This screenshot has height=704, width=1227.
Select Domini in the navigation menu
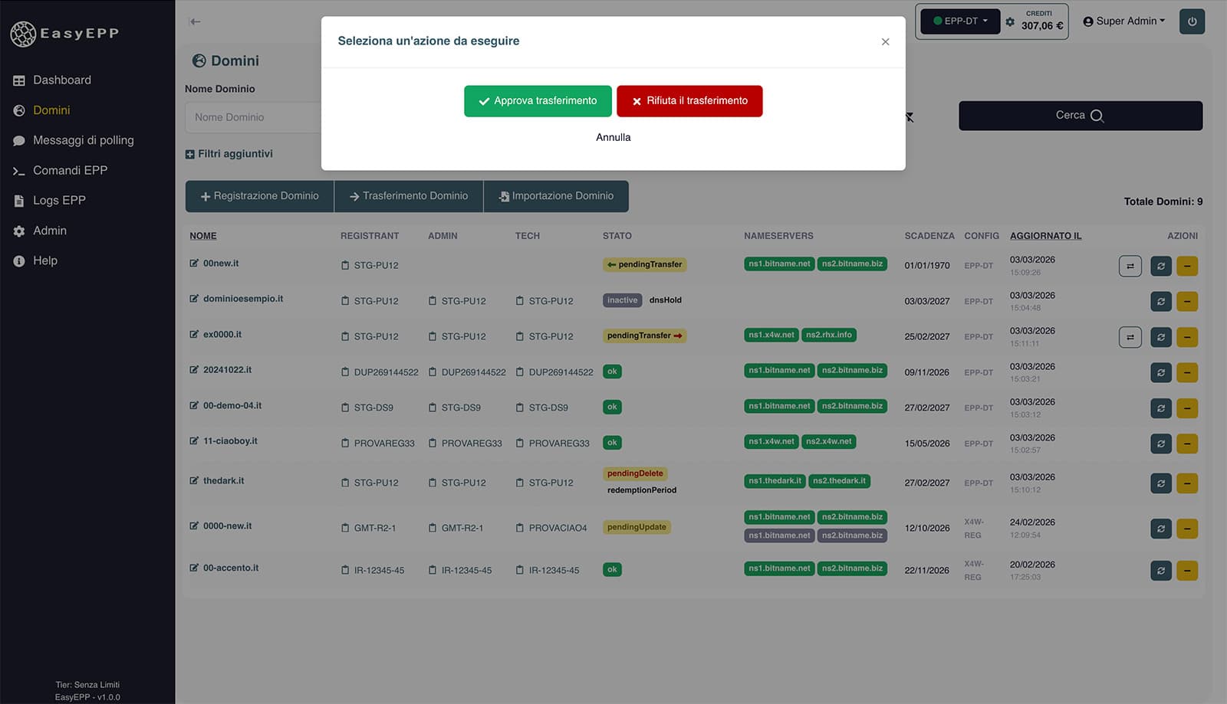[x=51, y=110]
